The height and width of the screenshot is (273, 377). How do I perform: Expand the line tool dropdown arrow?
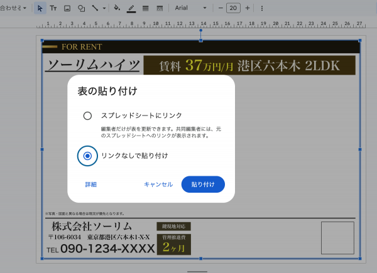(103, 8)
